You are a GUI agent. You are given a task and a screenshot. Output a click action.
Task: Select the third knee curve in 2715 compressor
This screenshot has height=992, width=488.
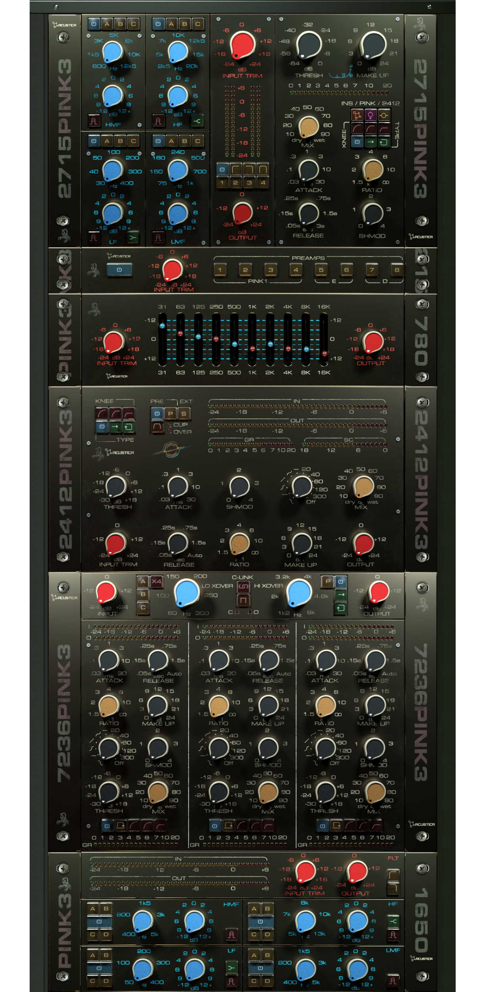(x=384, y=129)
